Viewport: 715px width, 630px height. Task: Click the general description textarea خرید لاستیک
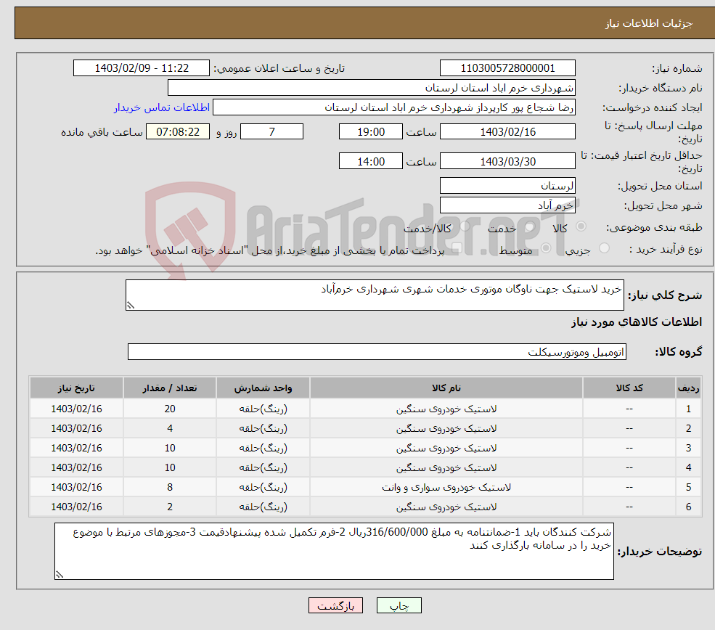375,295
